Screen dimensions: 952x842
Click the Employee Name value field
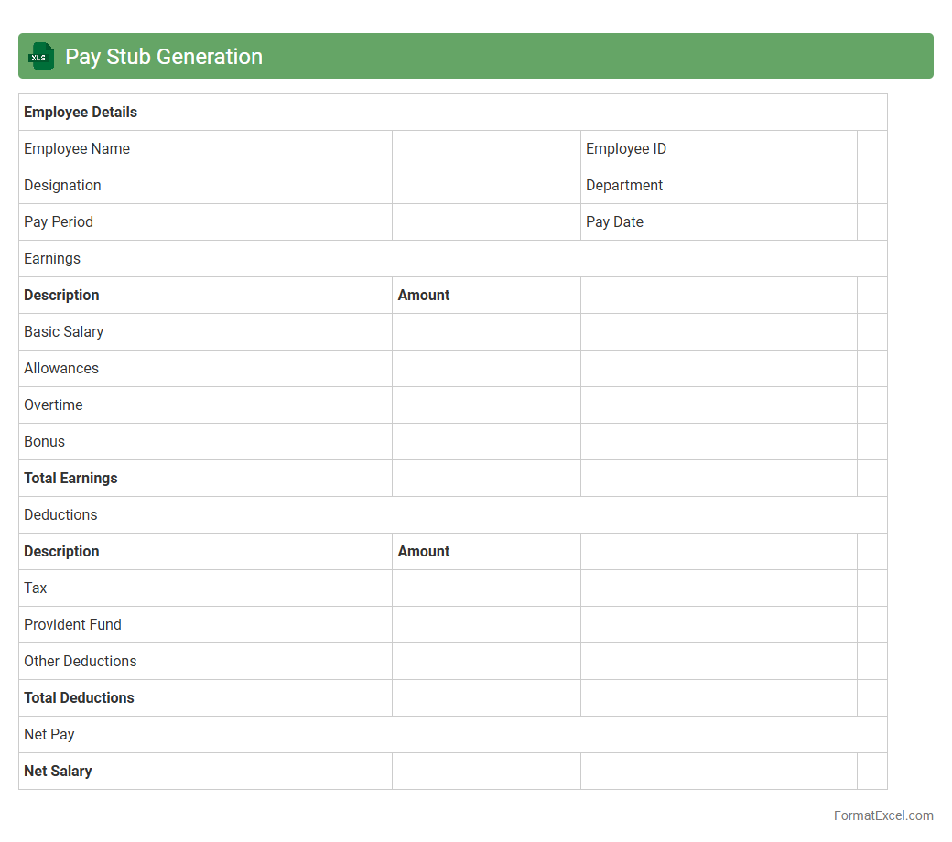pyautogui.click(x=486, y=149)
